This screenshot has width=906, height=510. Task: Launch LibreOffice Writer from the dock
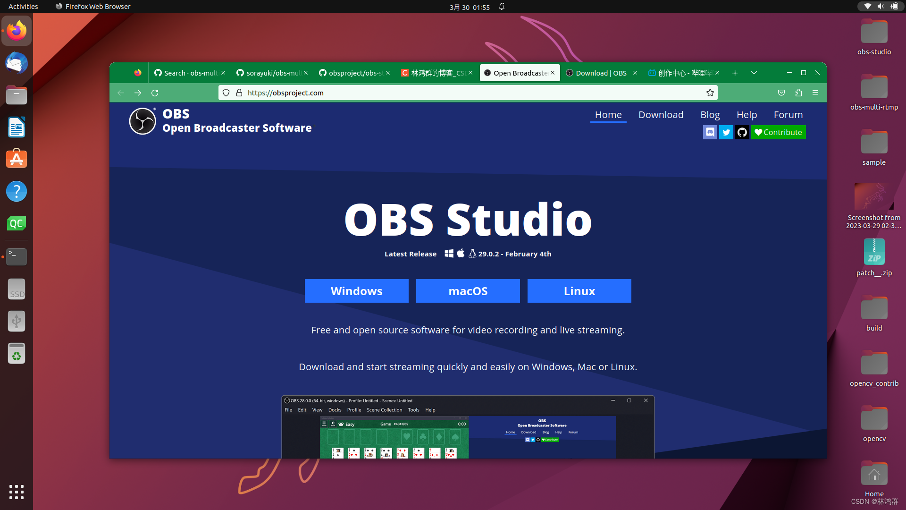(17, 127)
